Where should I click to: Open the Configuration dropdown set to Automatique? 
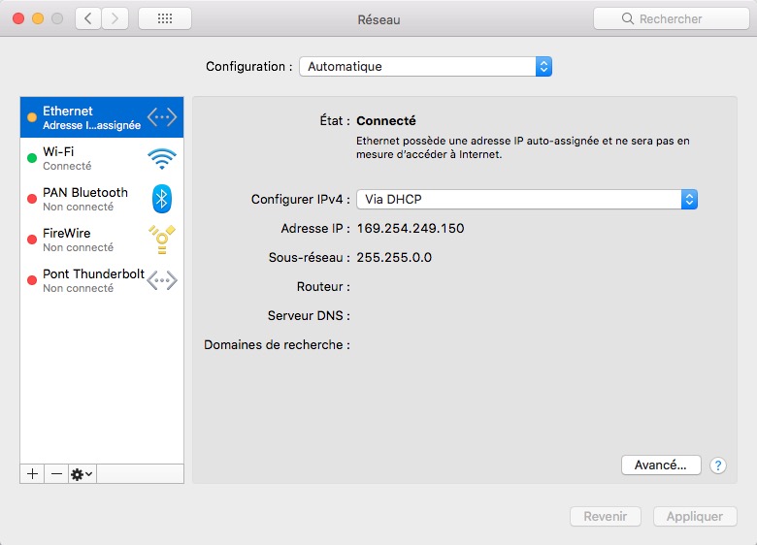tap(425, 67)
